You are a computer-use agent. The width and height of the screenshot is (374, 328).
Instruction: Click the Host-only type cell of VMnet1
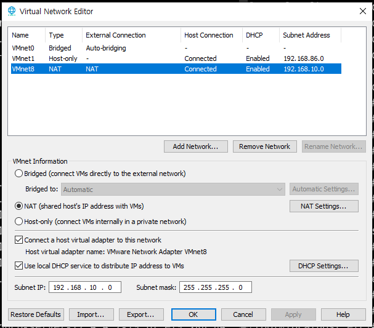63,58
